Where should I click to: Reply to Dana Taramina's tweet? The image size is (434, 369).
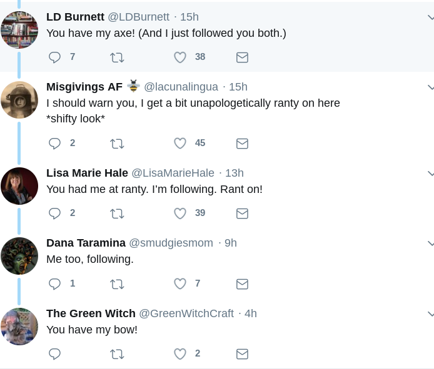point(55,284)
